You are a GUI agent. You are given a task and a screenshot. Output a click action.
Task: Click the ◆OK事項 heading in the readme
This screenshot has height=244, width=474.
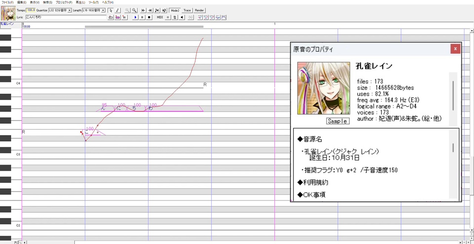(311, 195)
